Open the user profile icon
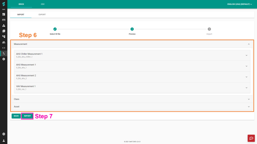The height and width of the screenshot is (144, 257). [4, 140]
